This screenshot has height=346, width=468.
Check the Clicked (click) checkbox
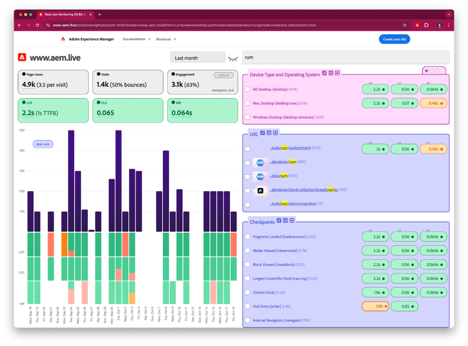pos(248,292)
